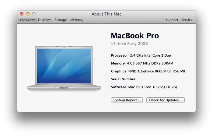This screenshot has width=213, height=136.
Task: Click the Software version line 10.7.2 (11C26)
Action: point(144,87)
